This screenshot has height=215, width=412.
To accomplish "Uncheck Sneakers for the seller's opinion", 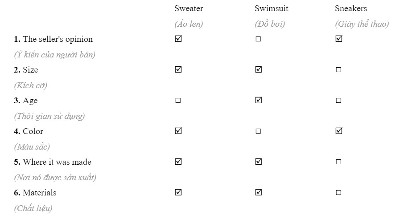I will pos(338,39).
